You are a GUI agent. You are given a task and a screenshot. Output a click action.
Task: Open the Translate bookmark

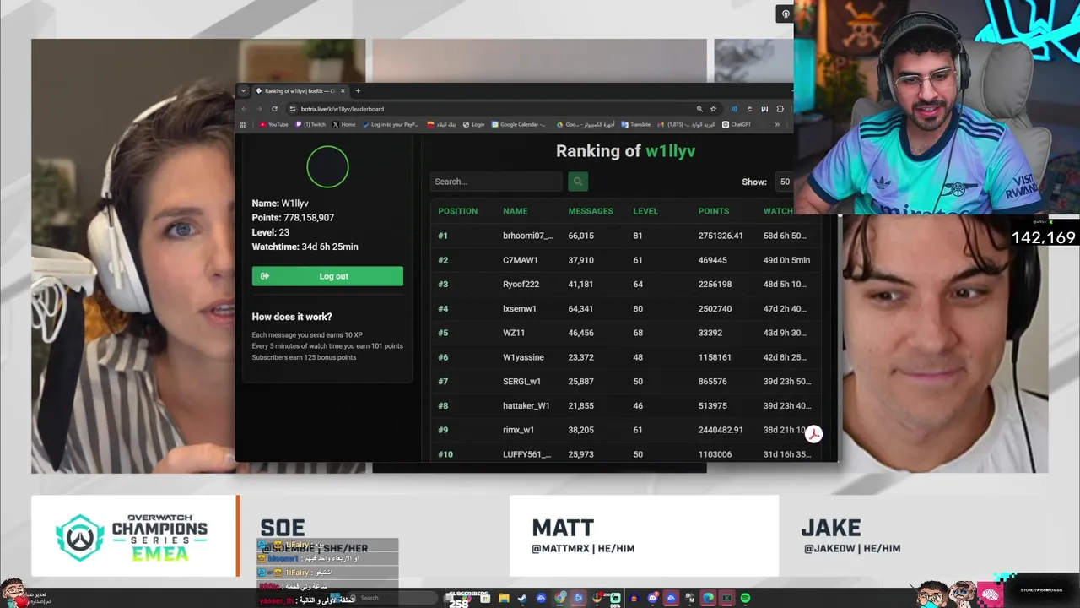click(x=636, y=124)
